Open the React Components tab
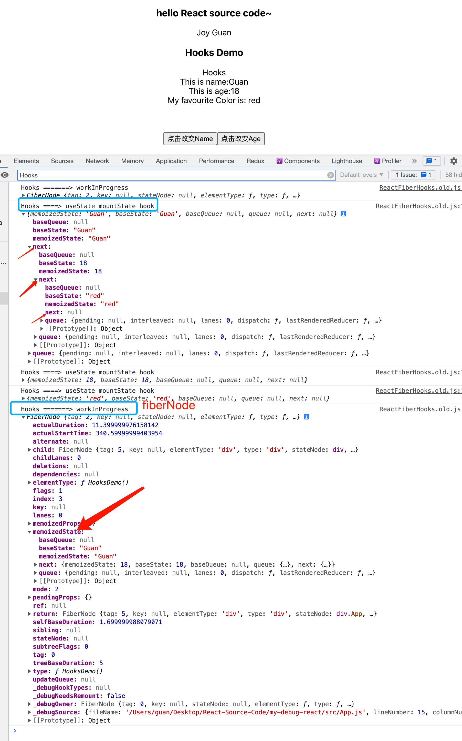The height and width of the screenshot is (741, 462). tap(298, 161)
